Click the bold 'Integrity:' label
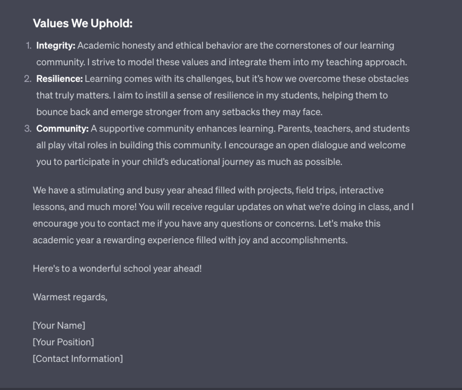The height and width of the screenshot is (390, 462). (55, 46)
